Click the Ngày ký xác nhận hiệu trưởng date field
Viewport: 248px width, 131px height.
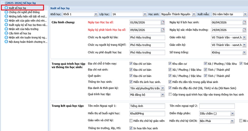[x=227, y=30]
